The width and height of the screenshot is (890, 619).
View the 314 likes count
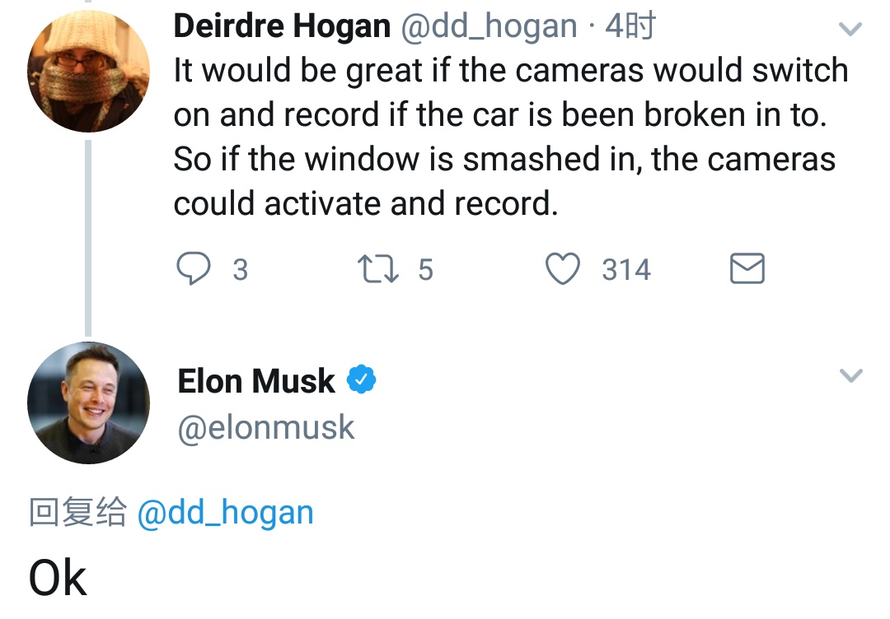pyautogui.click(x=626, y=269)
